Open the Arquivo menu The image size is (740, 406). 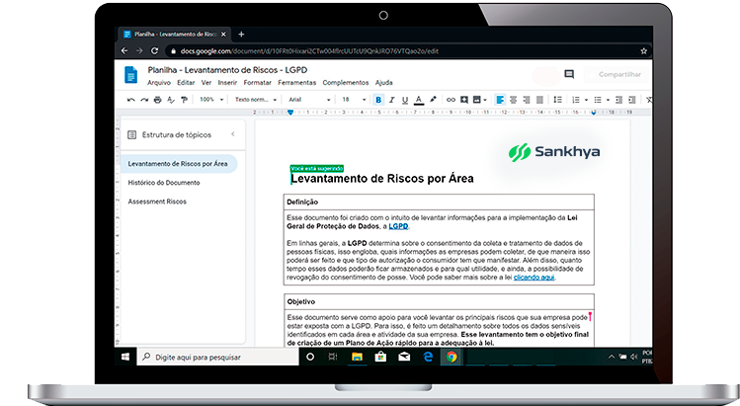(x=159, y=83)
